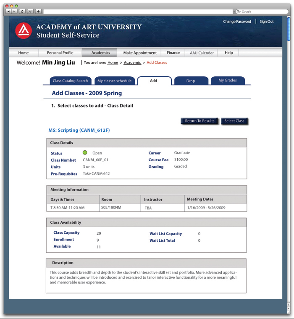Click the scrollbar down arrow
This screenshot has width=294, height=319.
click(289, 308)
